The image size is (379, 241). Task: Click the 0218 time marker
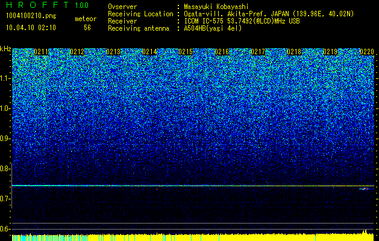tap(295, 52)
